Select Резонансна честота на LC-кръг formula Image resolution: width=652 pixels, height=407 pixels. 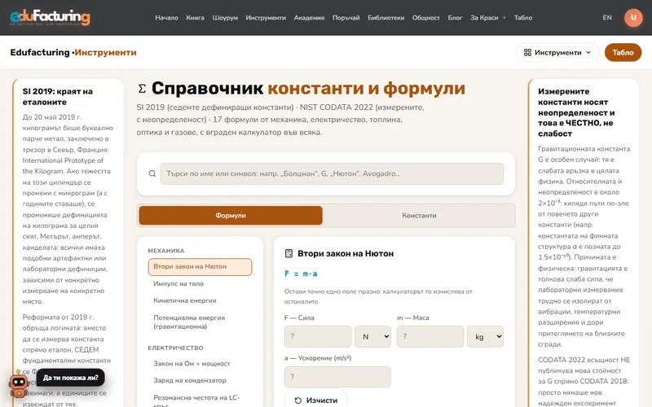click(200, 400)
